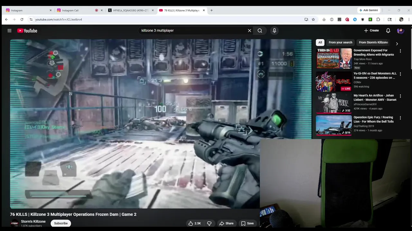
Task: Click the recording indicator on Instagram Call tab
Action: click(96, 10)
